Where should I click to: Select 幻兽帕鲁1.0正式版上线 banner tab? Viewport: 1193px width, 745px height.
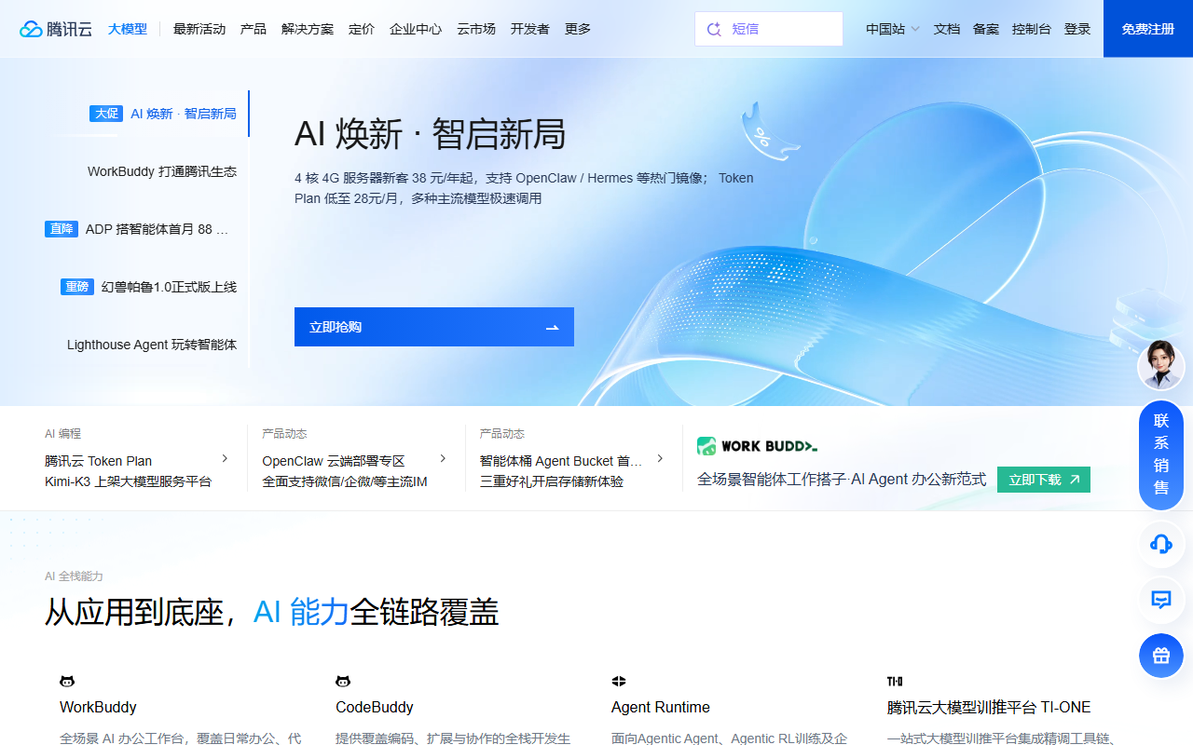169,287
